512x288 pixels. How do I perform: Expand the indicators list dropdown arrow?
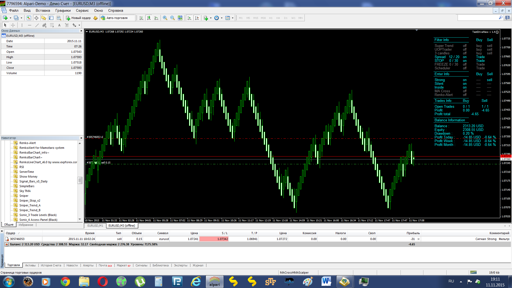point(211,18)
